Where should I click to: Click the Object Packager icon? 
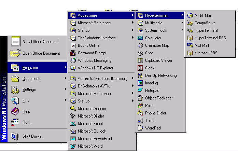coord(140,98)
